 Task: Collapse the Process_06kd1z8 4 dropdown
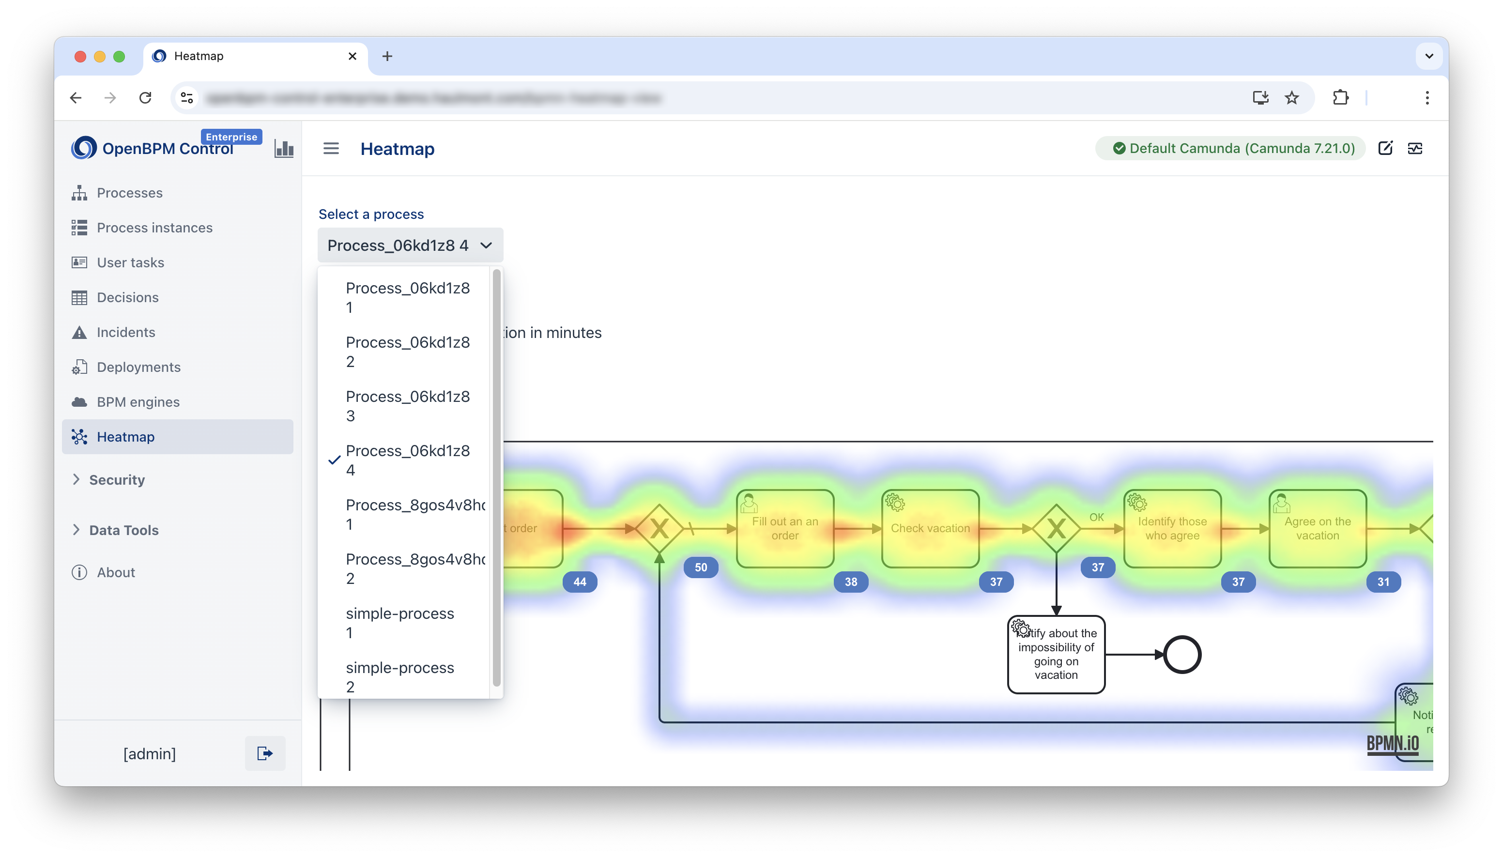410,245
